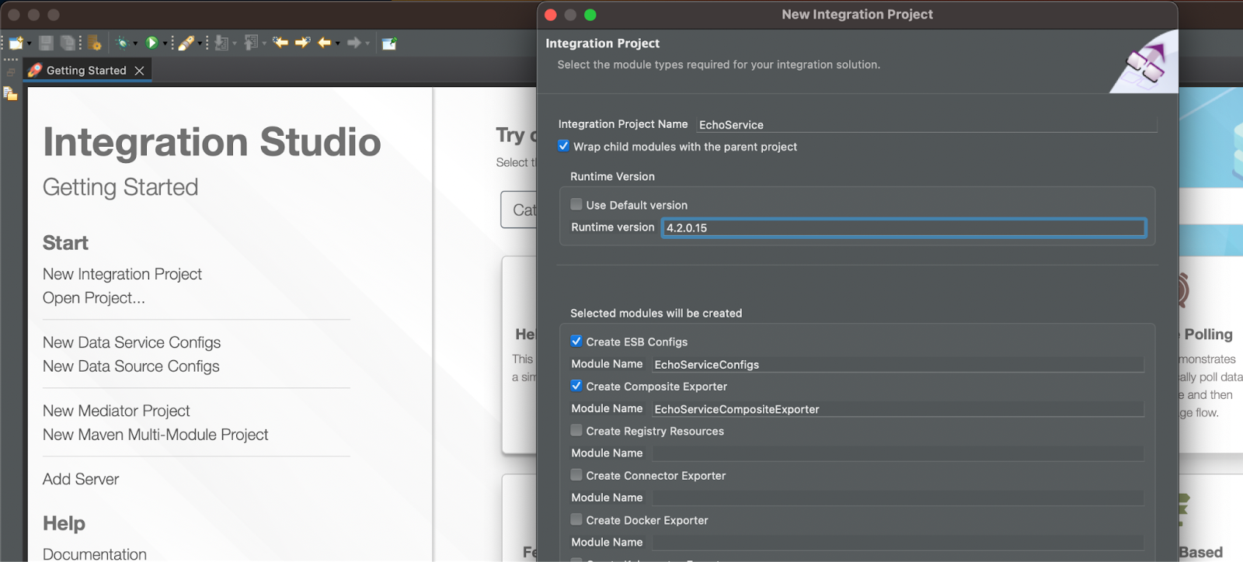Check Create Docker Exporter checkbox
1243x562 pixels.
pos(576,519)
